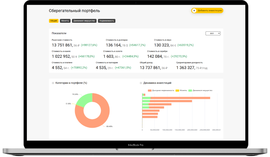Click the 80.48% label on the donut chart
Image resolution: width=270 pixels, height=157 pixels.
(x=109, y=126)
